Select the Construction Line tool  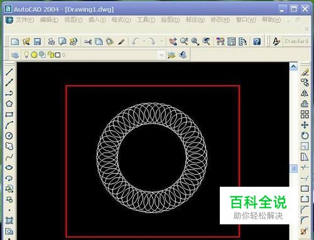[x=9, y=83]
